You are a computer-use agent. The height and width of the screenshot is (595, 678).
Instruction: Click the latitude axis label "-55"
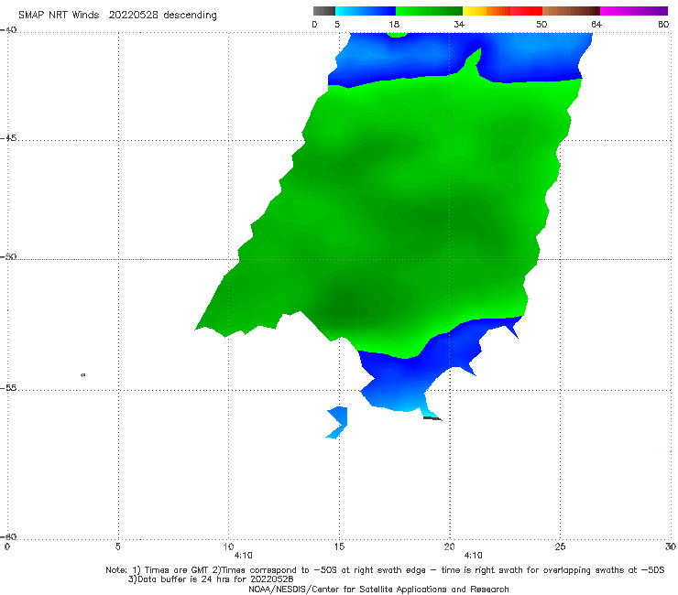[8, 388]
